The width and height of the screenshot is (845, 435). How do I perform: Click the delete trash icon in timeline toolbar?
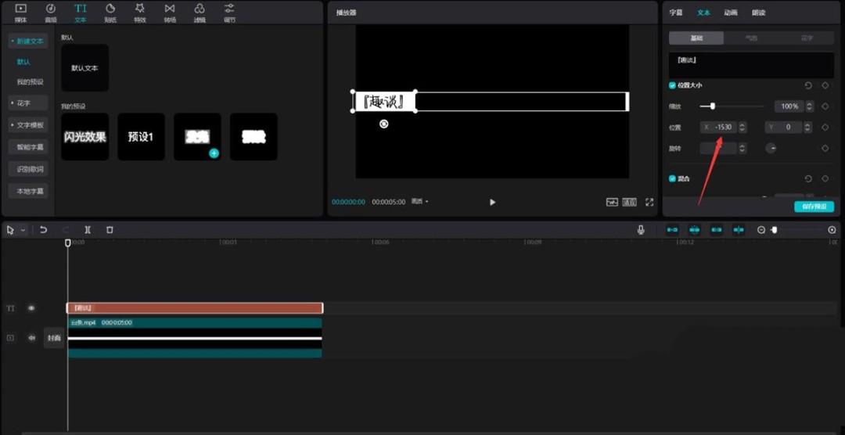coord(110,230)
